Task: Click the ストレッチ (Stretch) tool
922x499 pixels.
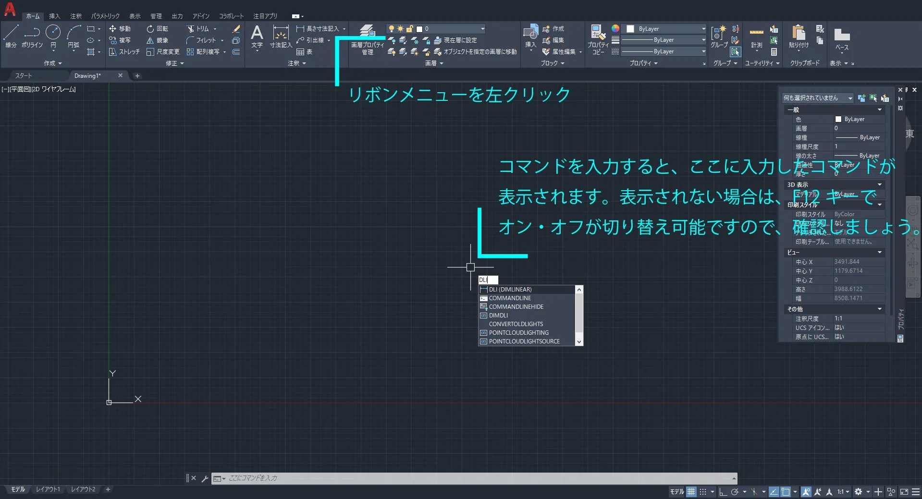Action: 124,52
